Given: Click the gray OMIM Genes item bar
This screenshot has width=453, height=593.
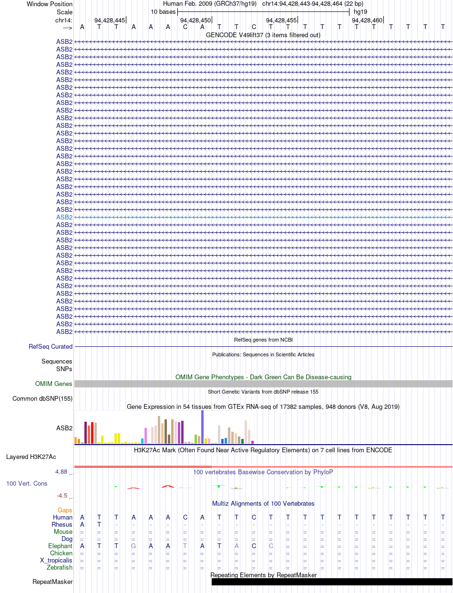Looking at the screenshot, I should (x=263, y=384).
